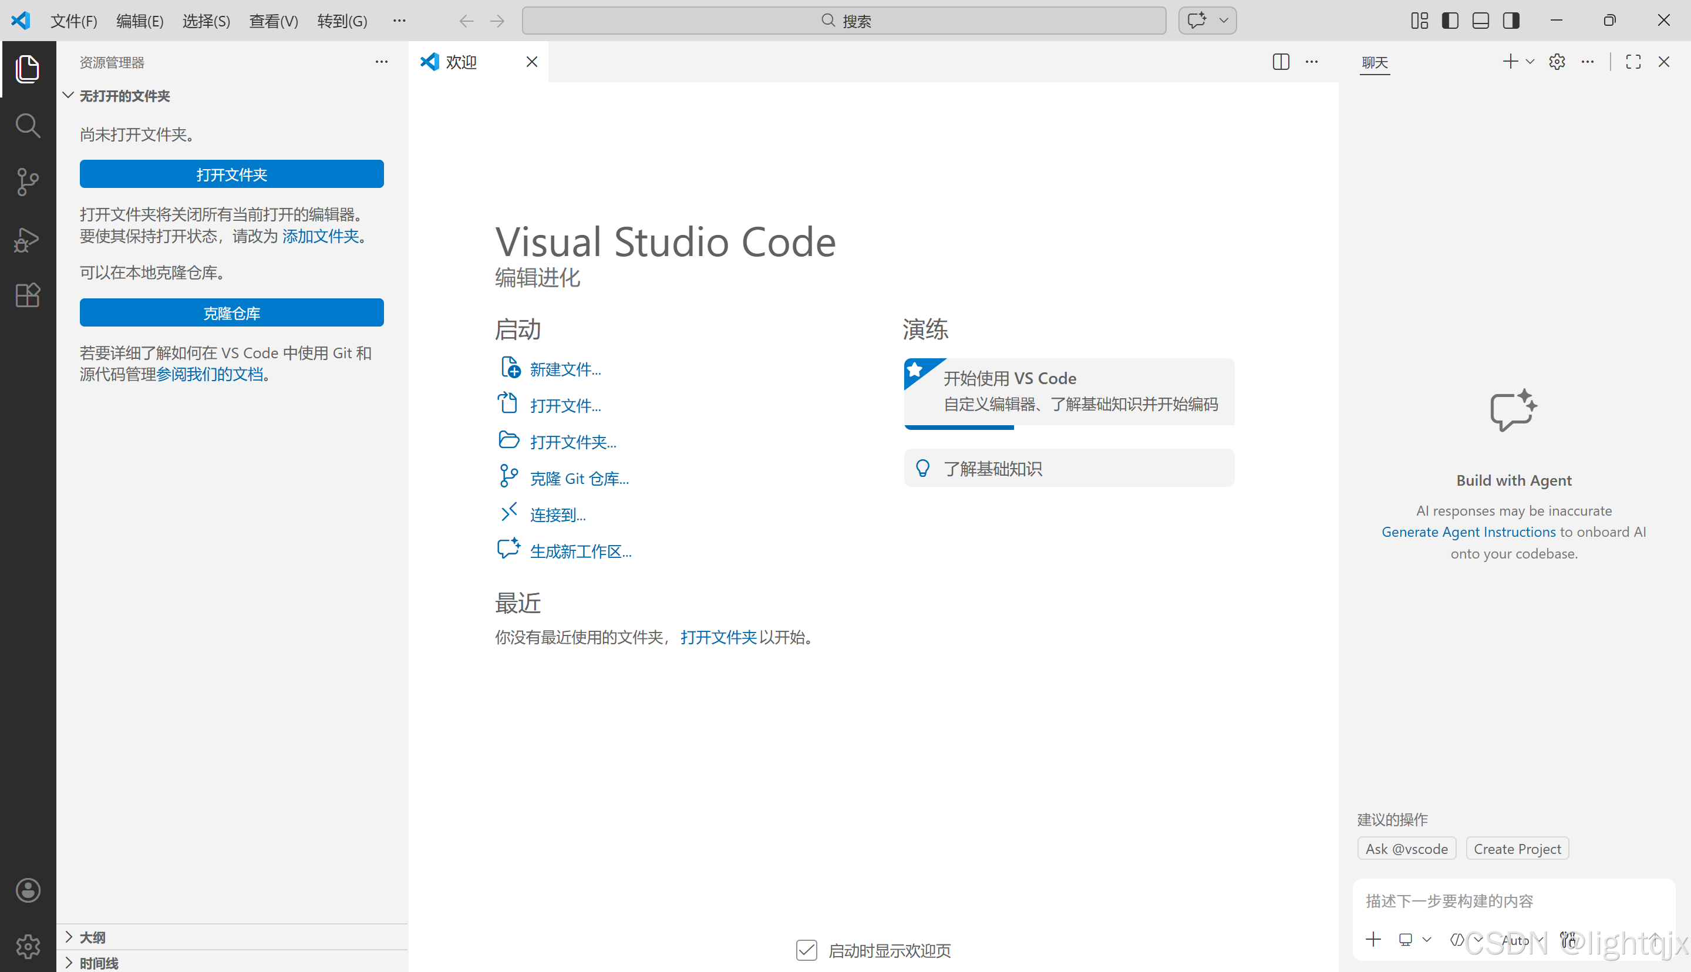The width and height of the screenshot is (1691, 972).
Task: Open the chat settings gear icon
Action: coord(1557,62)
